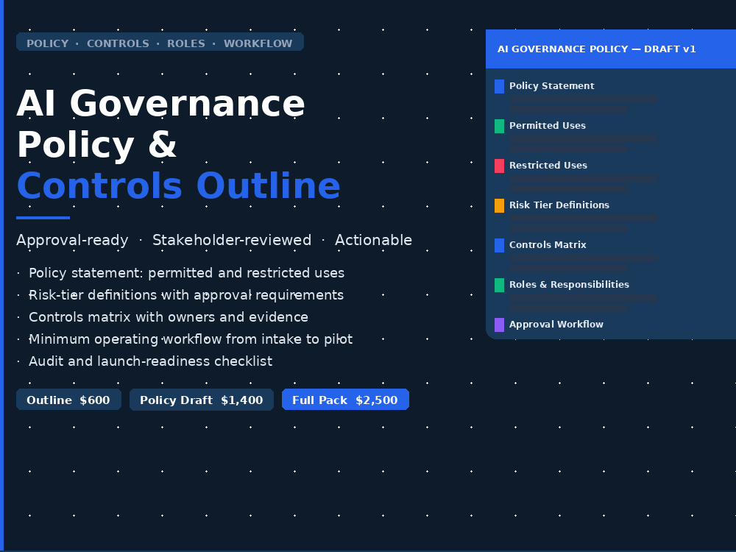Click bullet 'Risk-tier definitions with approval requirements'
The image size is (736, 552).
pos(186,295)
